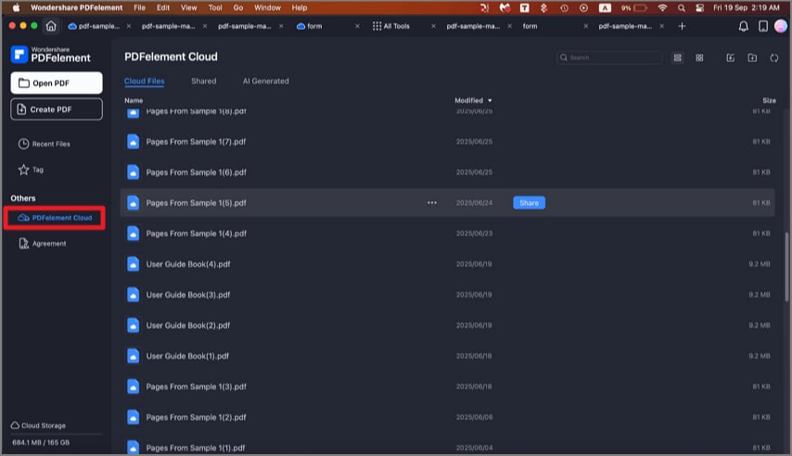Open the new tab plus button

pos(682,26)
